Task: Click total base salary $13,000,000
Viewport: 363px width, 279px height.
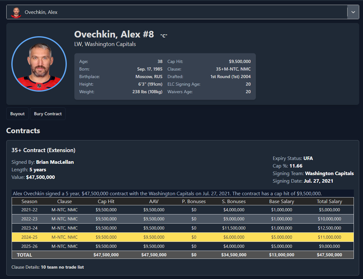Action: pos(281,255)
